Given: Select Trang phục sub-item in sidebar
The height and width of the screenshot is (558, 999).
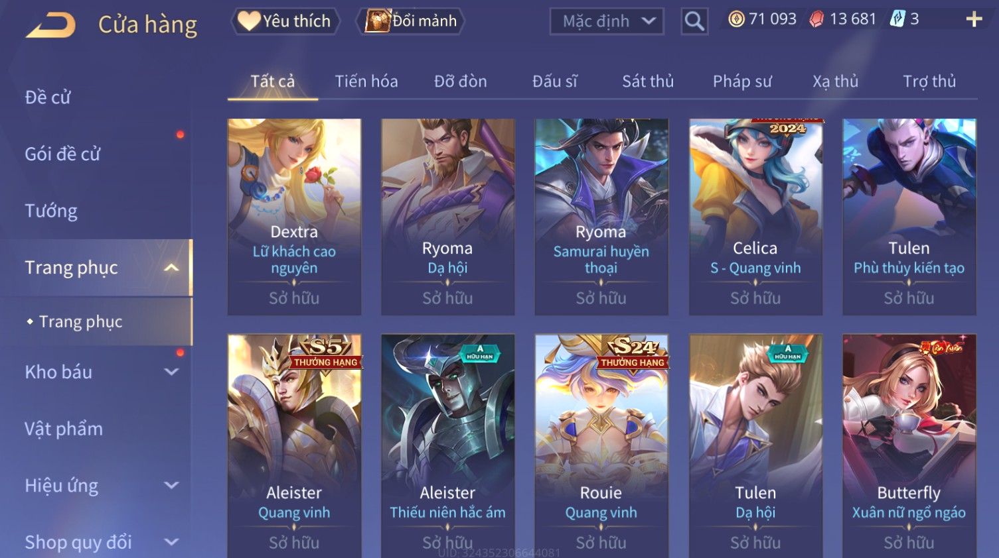Looking at the screenshot, I should [80, 321].
